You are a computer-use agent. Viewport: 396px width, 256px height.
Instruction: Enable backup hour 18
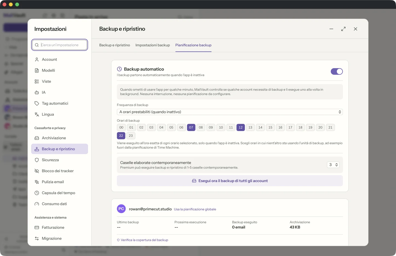tap(300, 127)
